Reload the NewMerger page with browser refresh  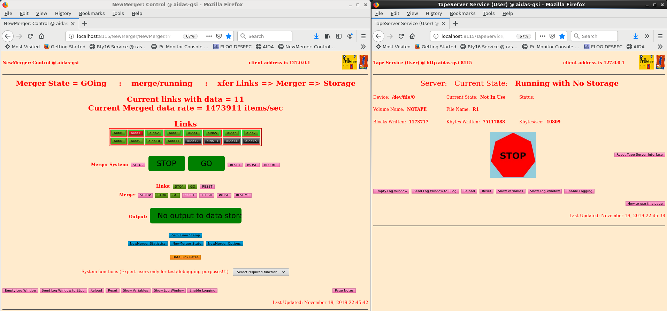[x=30, y=36]
